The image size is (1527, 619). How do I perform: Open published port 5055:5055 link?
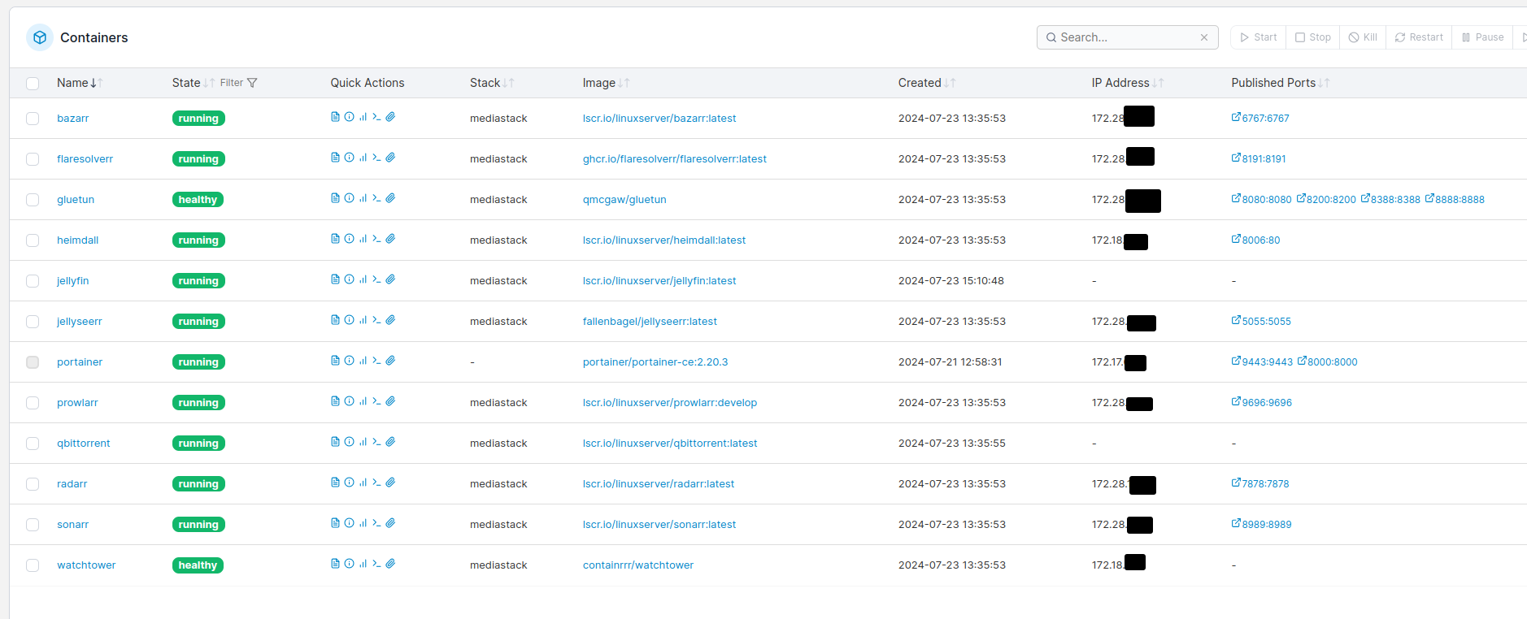click(x=1261, y=322)
